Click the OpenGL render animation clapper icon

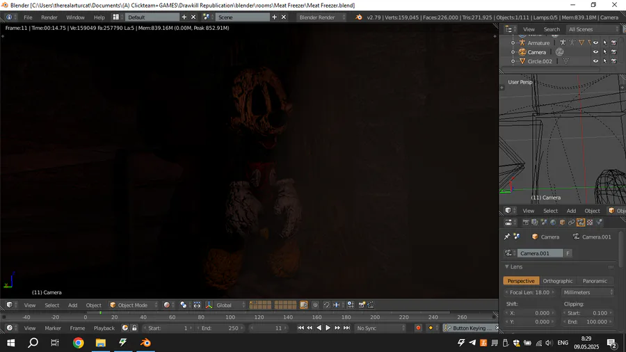pyautogui.click(x=371, y=305)
